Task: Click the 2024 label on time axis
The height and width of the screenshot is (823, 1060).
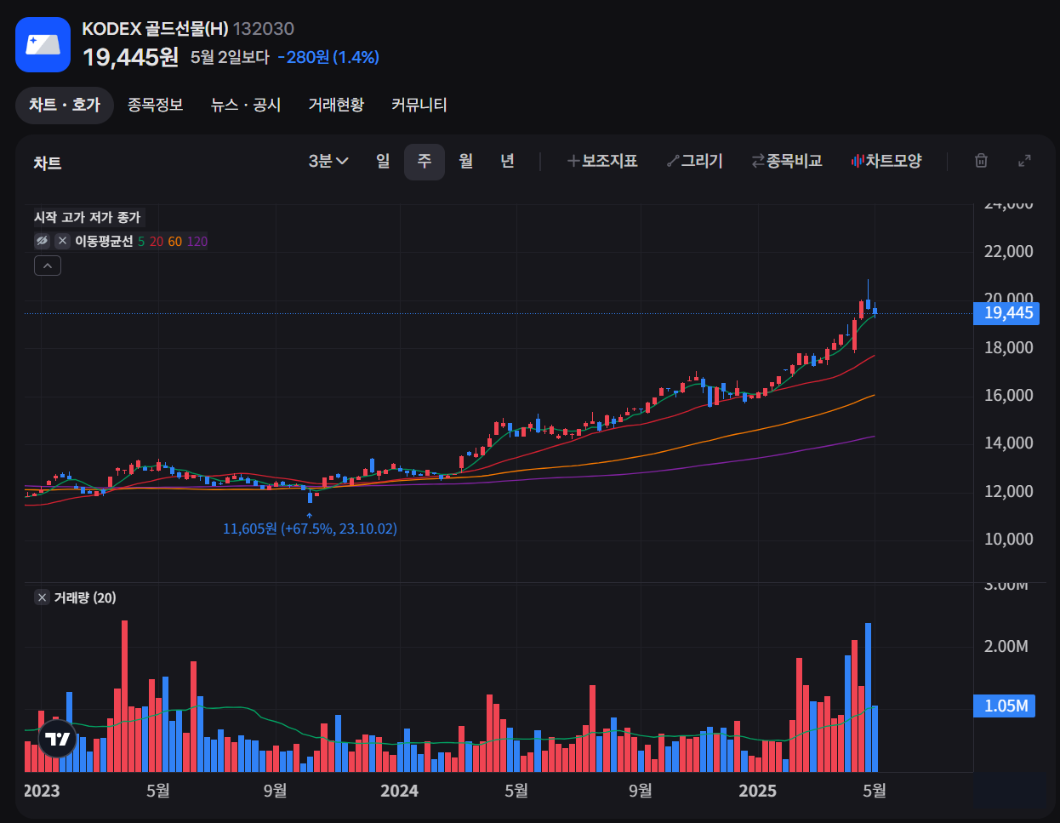Action: click(399, 791)
